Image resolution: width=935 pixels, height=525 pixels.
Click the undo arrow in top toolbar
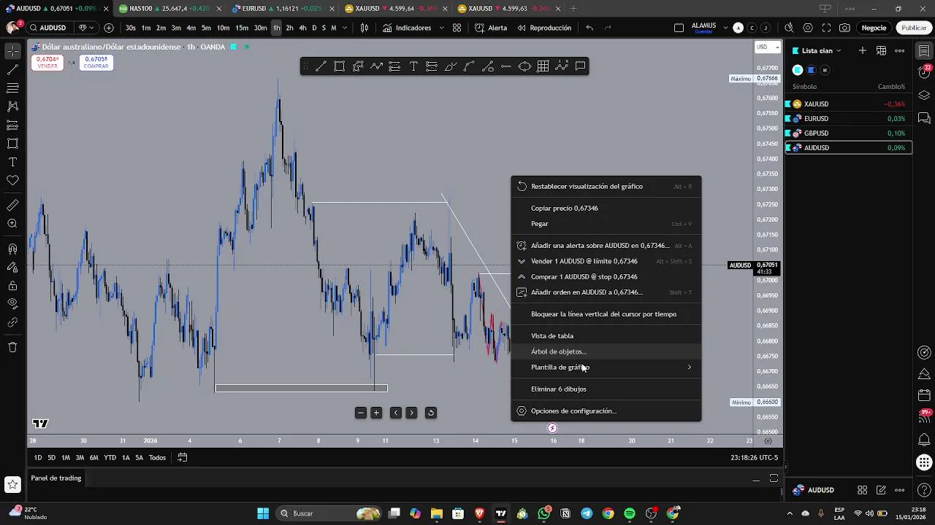589,28
